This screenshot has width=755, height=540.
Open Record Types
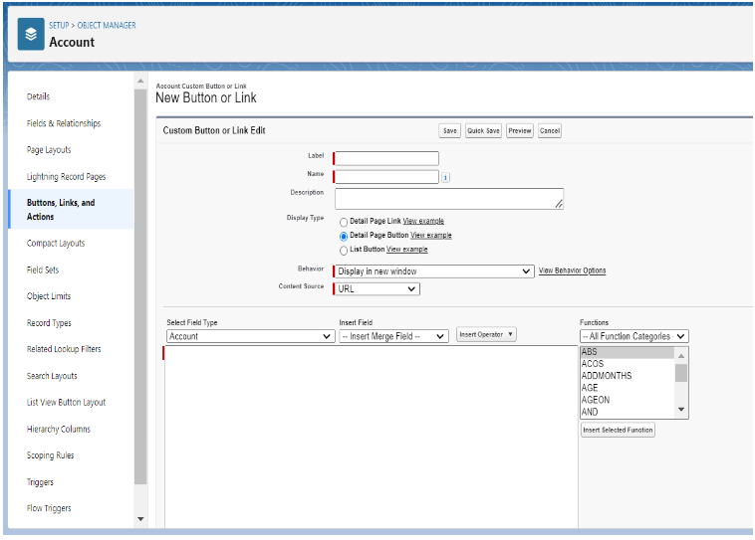[49, 323]
